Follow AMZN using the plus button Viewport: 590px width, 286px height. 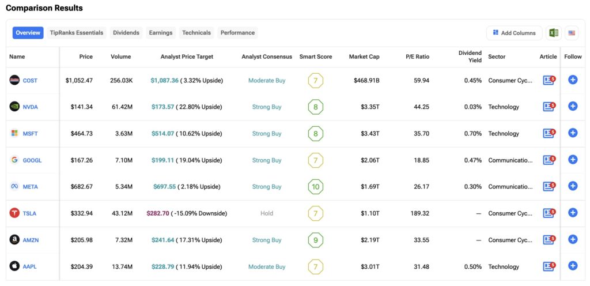tap(573, 240)
